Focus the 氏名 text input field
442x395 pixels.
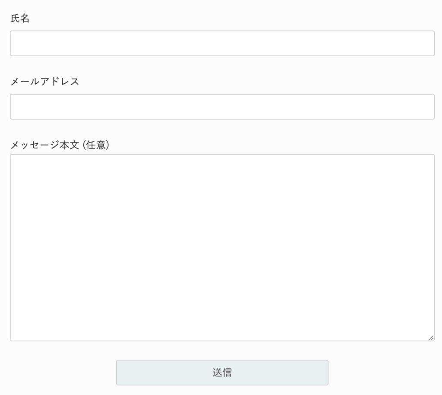coord(222,44)
